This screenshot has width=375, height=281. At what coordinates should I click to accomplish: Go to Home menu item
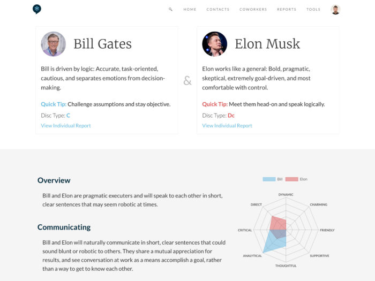coord(190,10)
